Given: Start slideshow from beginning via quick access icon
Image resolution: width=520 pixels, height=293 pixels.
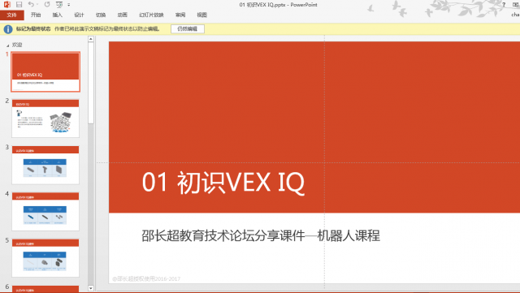Looking at the screenshot, I should click(x=59, y=5).
